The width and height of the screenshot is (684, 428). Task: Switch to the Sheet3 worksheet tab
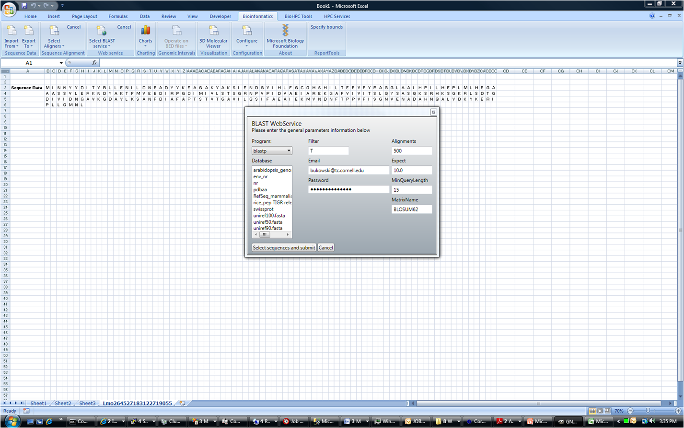(87, 404)
